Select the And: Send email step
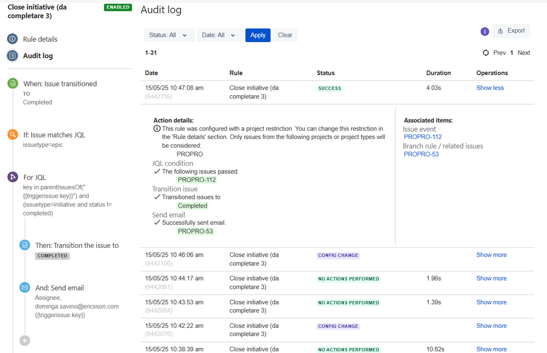The image size is (547, 353). pos(60,288)
